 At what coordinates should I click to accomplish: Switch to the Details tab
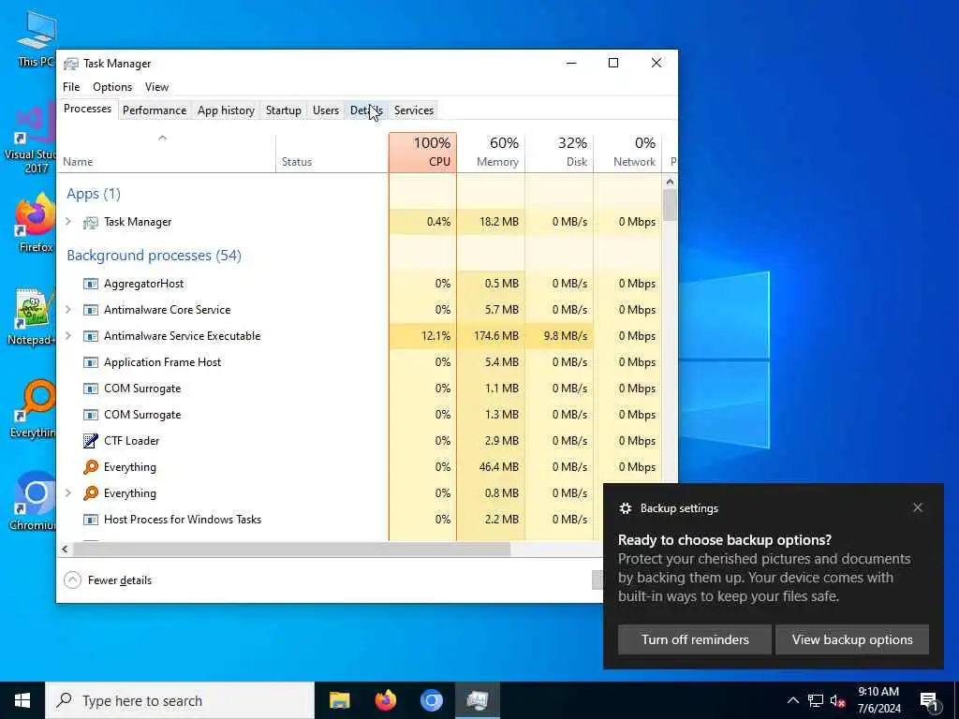click(366, 110)
